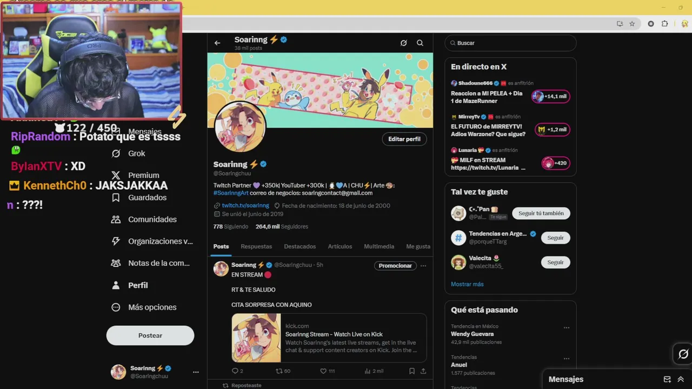This screenshot has height=389, width=692.
Task: Go to Perfil in the sidebar
Action: [129, 285]
